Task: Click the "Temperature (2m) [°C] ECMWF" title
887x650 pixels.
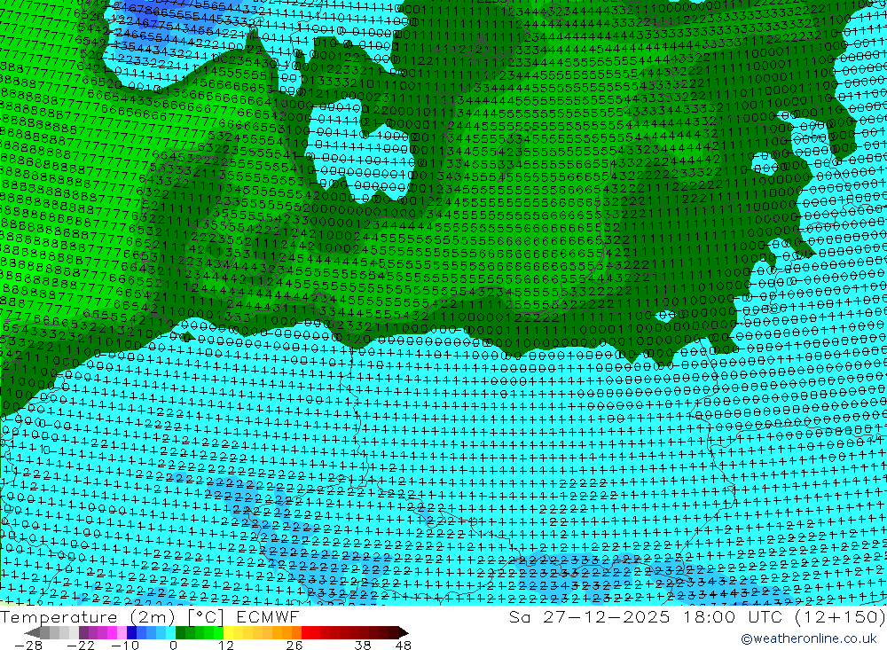Action: pos(149,617)
